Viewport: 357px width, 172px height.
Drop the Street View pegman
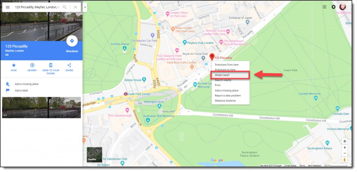point(344,159)
